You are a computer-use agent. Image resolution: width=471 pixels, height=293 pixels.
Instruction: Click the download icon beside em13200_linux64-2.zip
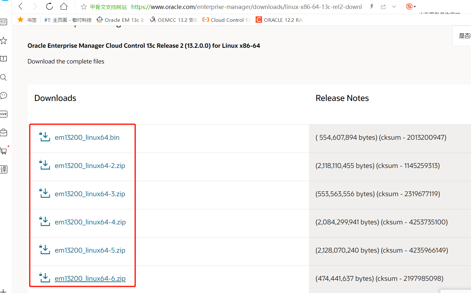[45, 165]
